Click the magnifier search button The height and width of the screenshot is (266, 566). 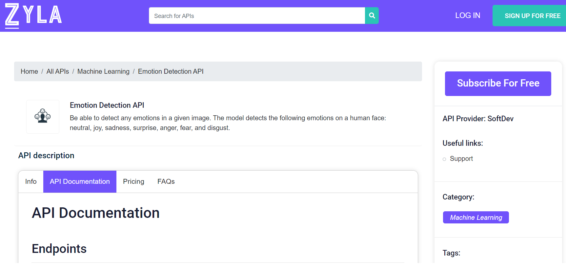[372, 16]
